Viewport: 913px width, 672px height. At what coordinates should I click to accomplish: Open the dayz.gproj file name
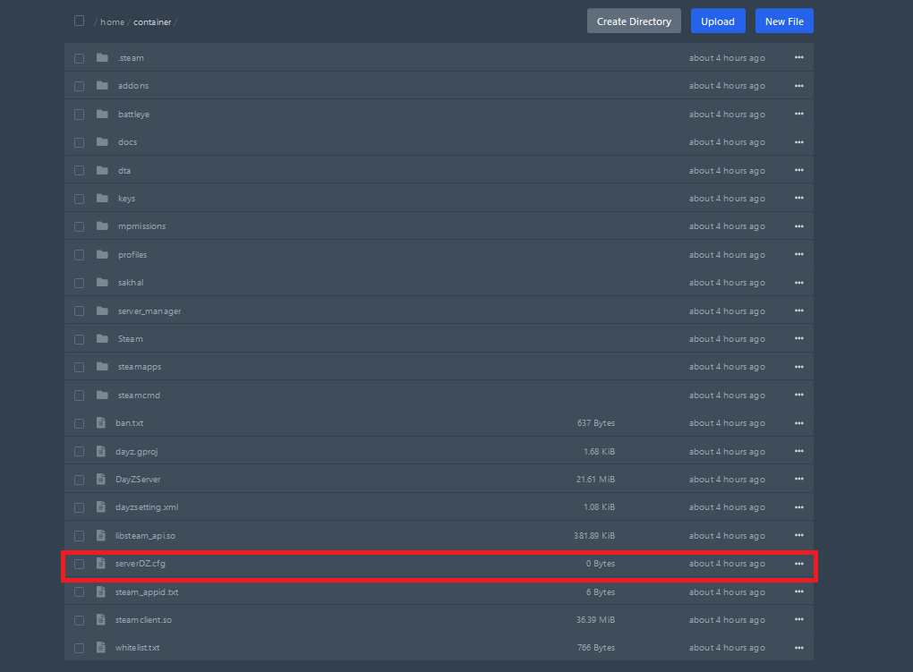(x=136, y=452)
